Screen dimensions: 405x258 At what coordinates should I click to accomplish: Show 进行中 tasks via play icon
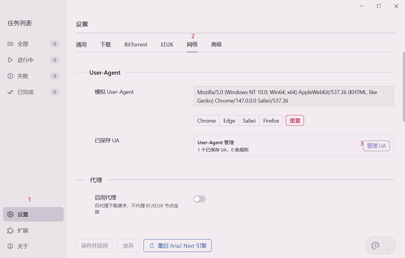pyautogui.click(x=10, y=60)
